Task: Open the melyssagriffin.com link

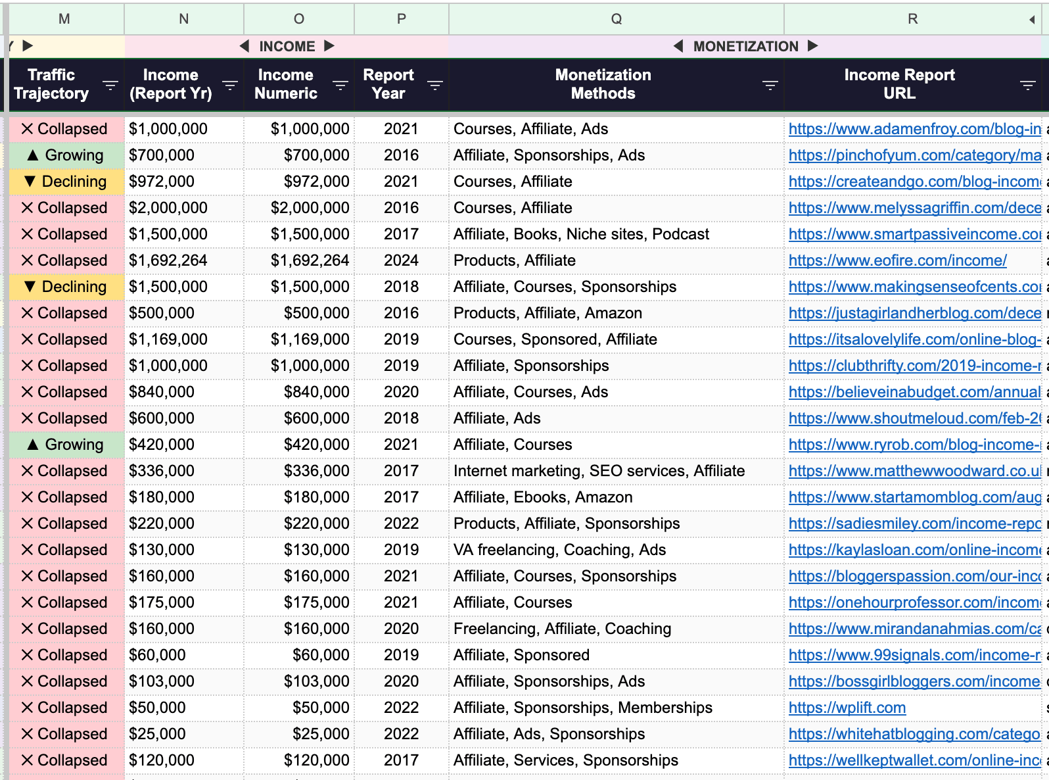Action: [x=914, y=208]
